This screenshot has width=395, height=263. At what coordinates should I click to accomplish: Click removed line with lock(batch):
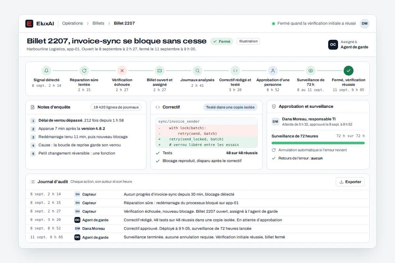point(206,128)
